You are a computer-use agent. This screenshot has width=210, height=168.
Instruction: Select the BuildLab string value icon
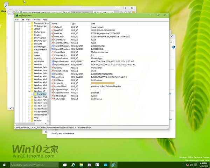pos(52,33)
